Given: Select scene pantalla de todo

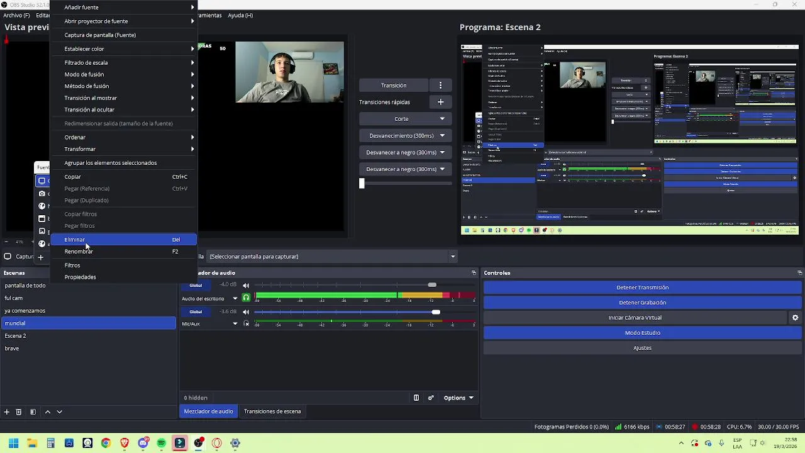Looking at the screenshot, I should coord(89,286).
